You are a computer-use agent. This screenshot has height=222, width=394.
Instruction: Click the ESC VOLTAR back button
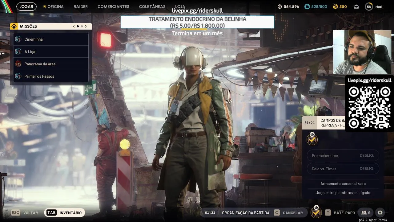coord(25,213)
